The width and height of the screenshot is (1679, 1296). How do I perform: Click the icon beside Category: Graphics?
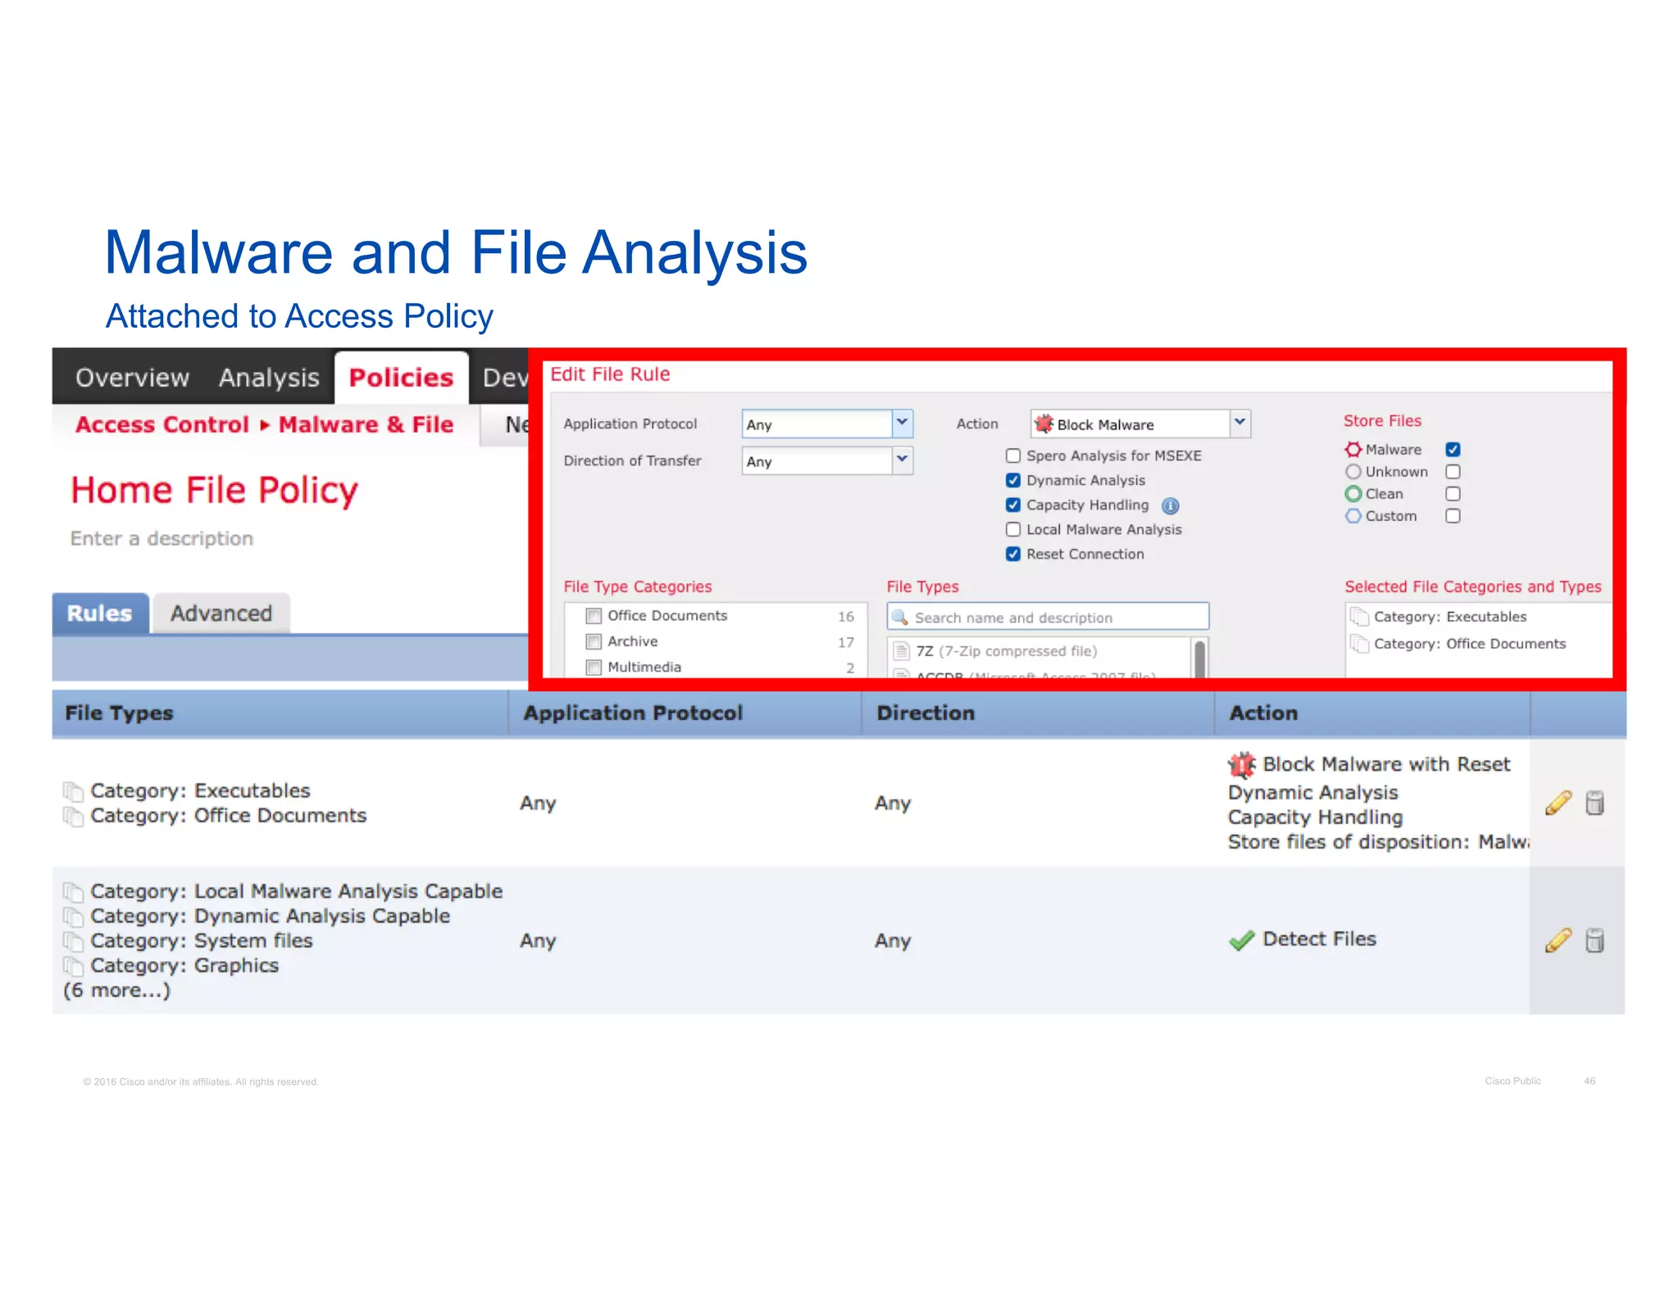(x=73, y=966)
